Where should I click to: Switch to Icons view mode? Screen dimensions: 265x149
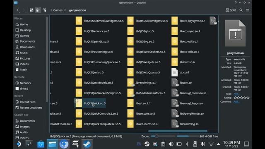pyautogui.click(x=31, y=10)
